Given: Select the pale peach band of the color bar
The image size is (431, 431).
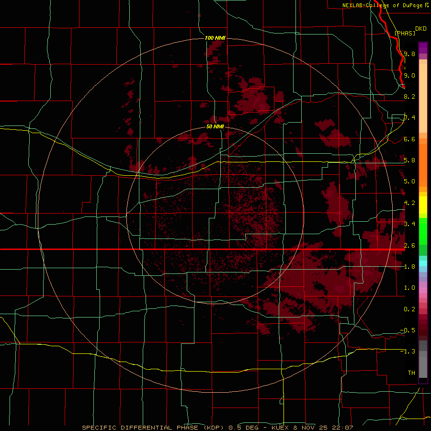Looking at the screenshot, I should [423, 98].
